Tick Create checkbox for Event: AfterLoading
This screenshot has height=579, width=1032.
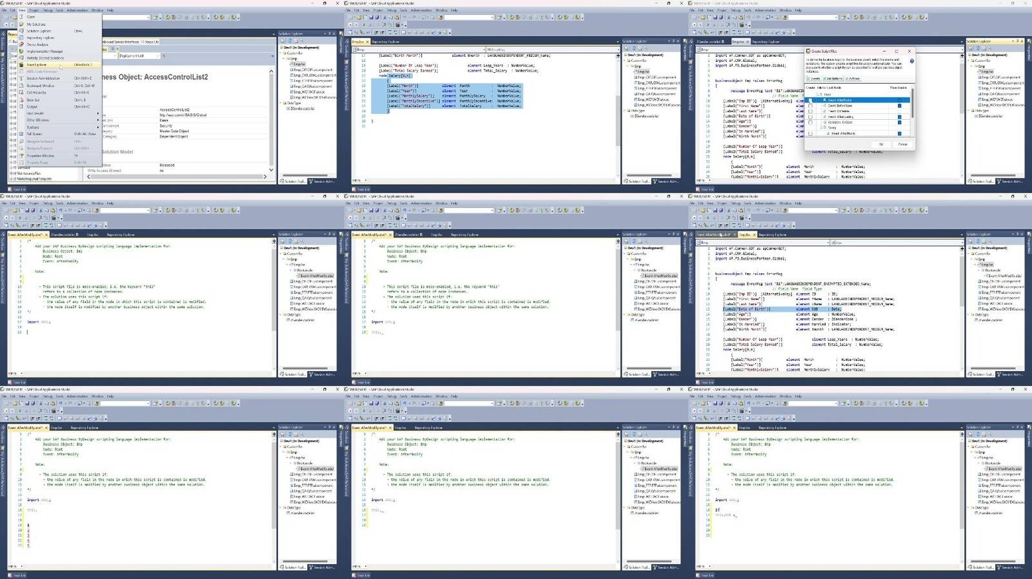[810, 117]
